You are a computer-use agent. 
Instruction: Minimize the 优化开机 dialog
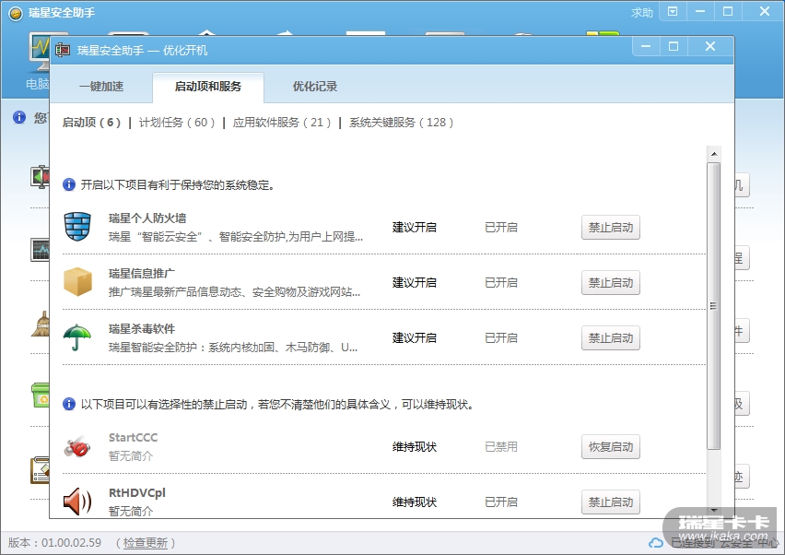click(x=646, y=47)
